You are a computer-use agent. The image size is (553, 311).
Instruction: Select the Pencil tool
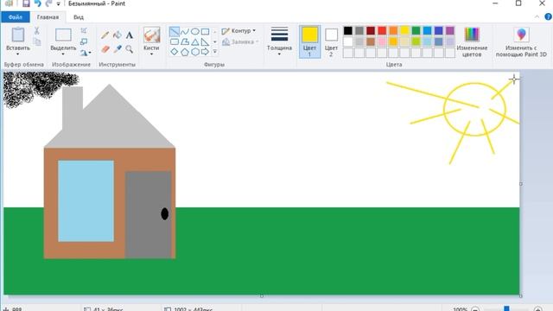(105, 35)
